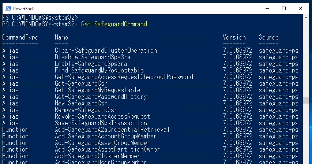This screenshot has height=164, width=312.
Task: Click the scrollbar track above the thumb
Action: pos(306,59)
